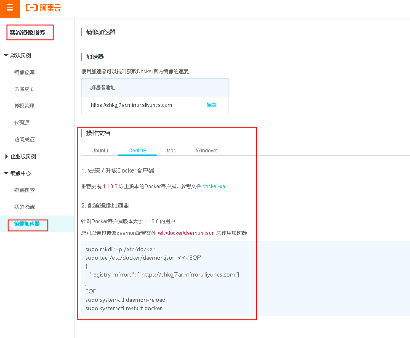Go to 授权管理 page
The height and width of the screenshot is (338, 410).
[24, 106]
